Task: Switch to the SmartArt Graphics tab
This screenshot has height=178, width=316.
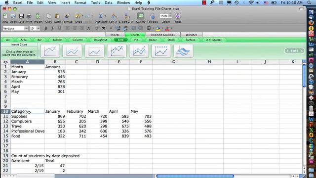Action: pyautogui.click(x=162, y=35)
